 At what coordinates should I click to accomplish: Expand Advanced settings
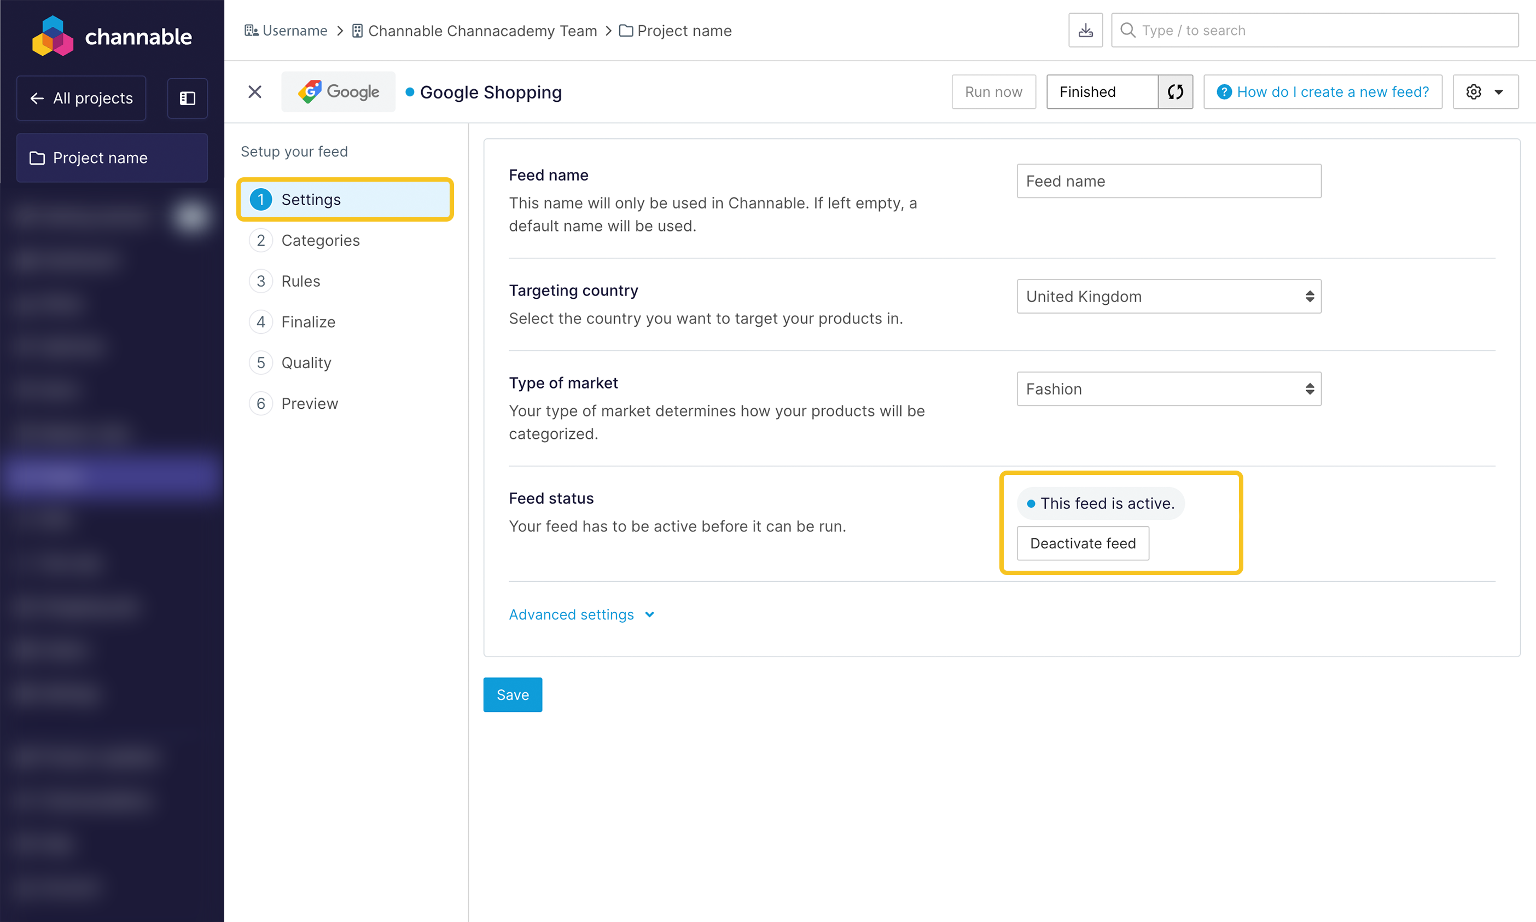click(x=581, y=614)
